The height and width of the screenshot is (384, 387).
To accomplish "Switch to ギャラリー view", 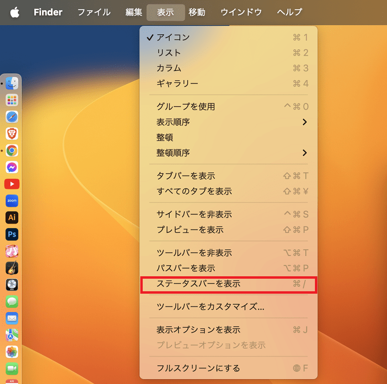I will click(x=228, y=84).
